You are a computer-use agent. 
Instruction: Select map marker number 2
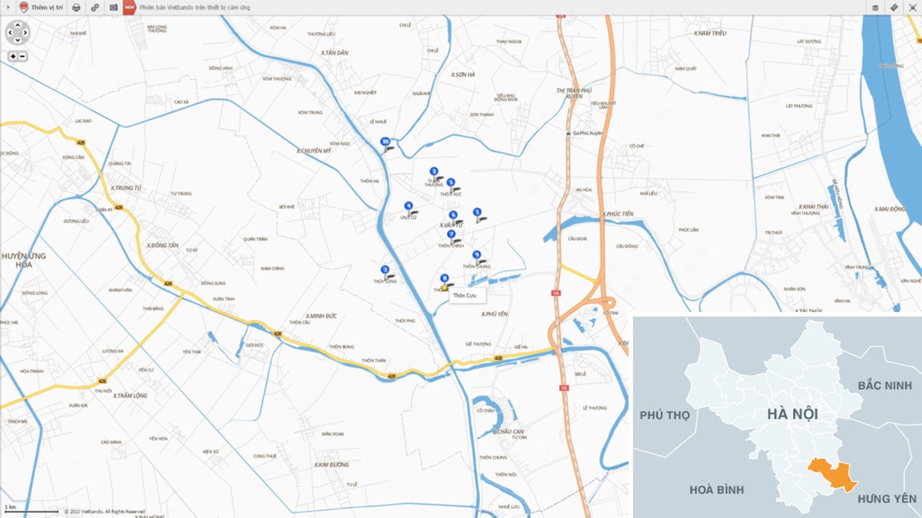coord(434,172)
